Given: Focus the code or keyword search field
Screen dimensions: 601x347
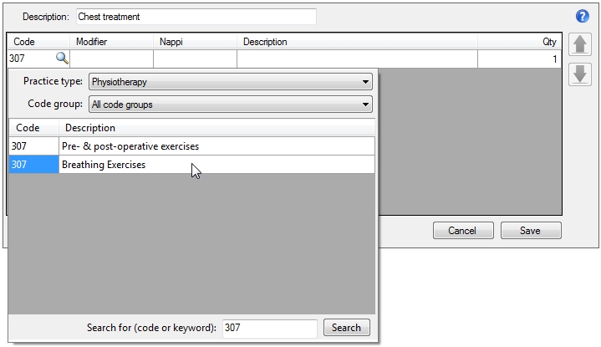Looking at the screenshot, I should (269, 328).
